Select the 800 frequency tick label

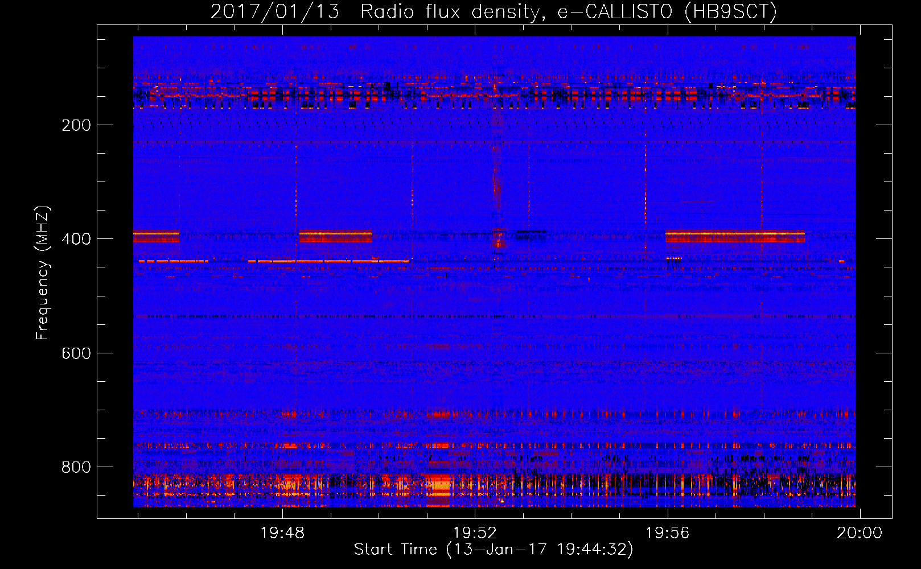coord(76,467)
